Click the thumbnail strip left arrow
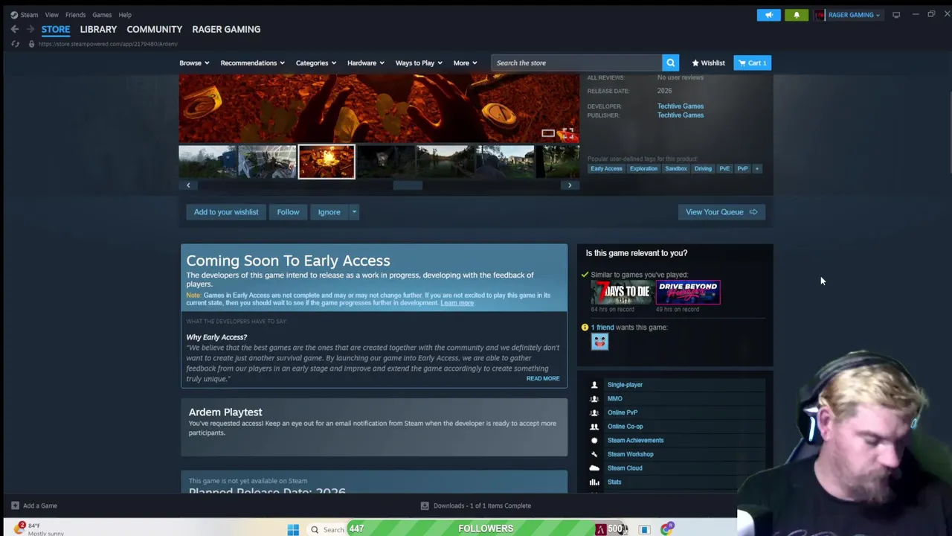Screen dimensions: 952x536 point(188,185)
